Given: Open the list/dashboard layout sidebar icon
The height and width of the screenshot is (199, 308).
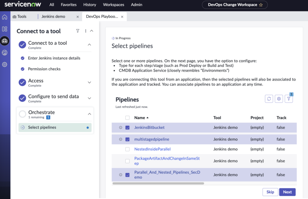Looking at the screenshot, I should tap(5, 29).
